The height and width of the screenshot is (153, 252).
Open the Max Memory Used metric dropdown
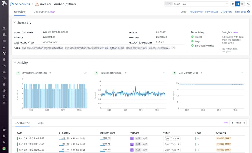201,73
